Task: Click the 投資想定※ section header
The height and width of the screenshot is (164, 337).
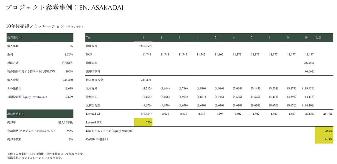Action: (40, 38)
